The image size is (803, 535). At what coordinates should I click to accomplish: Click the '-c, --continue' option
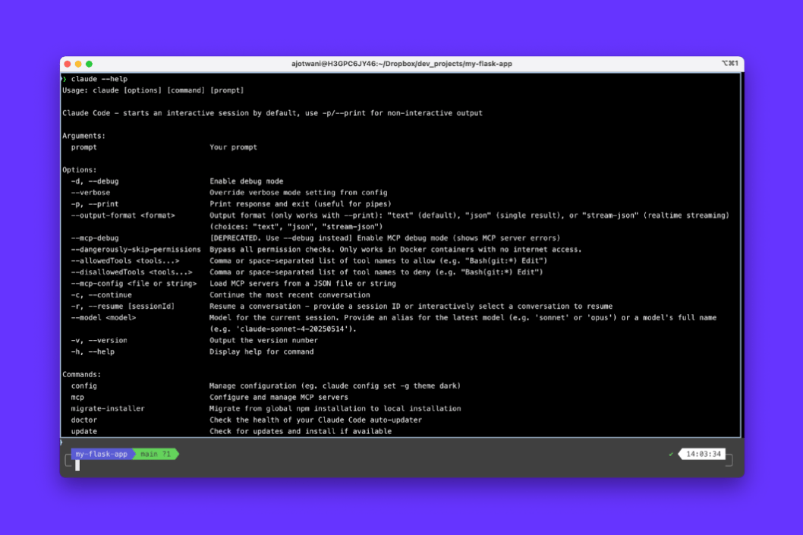pos(102,295)
